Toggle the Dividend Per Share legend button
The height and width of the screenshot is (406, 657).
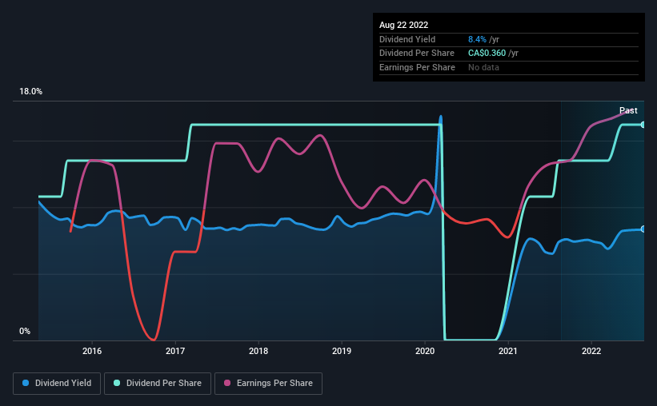pos(158,384)
